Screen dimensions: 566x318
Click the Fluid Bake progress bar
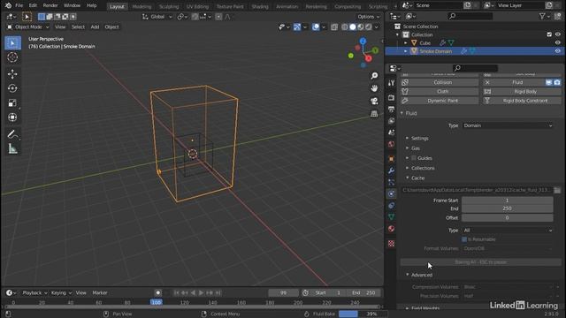click(363, 314)
